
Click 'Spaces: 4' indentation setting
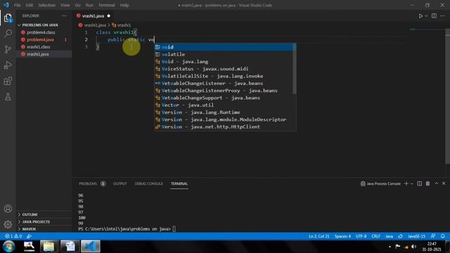click(342, 236)
